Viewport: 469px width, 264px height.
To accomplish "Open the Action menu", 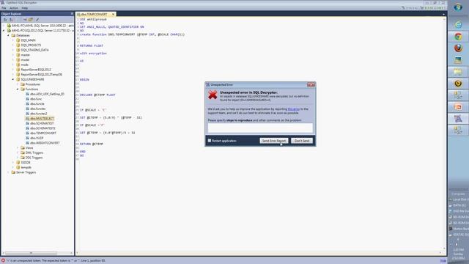I will (14, 8).
